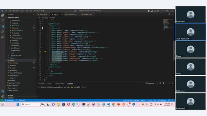This screenshot has width=207, height=116.
Task: Open the Extensions view
Action: [3, 37]
